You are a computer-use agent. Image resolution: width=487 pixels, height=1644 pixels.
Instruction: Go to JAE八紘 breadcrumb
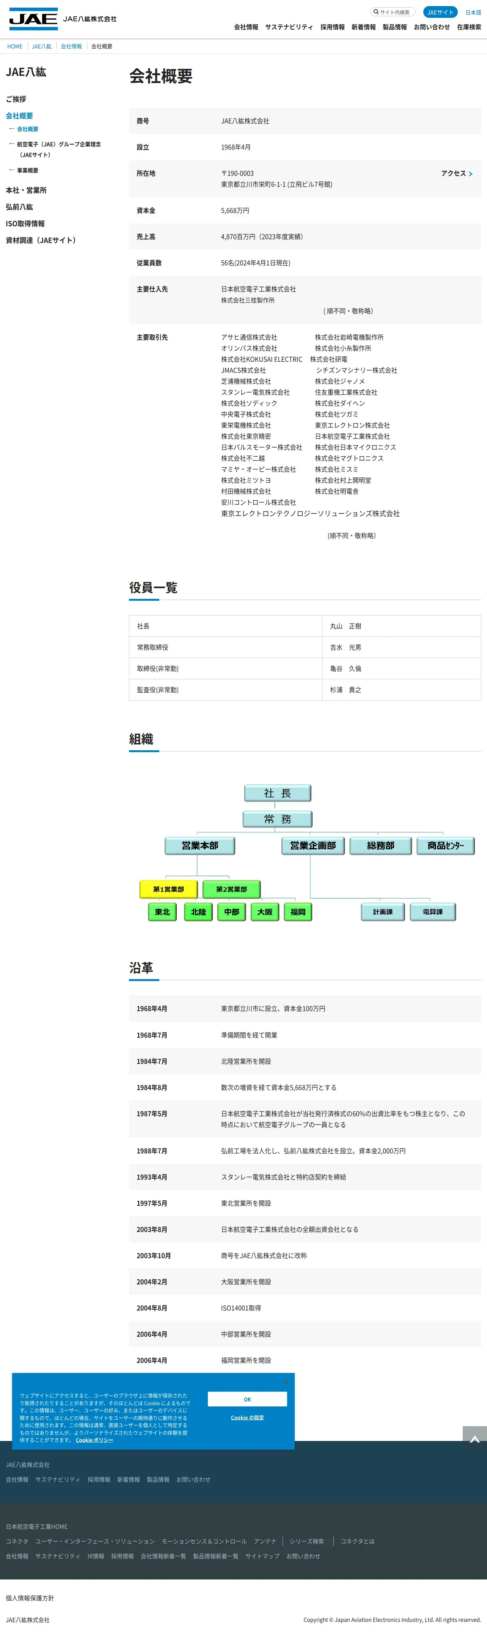[41, 47]
